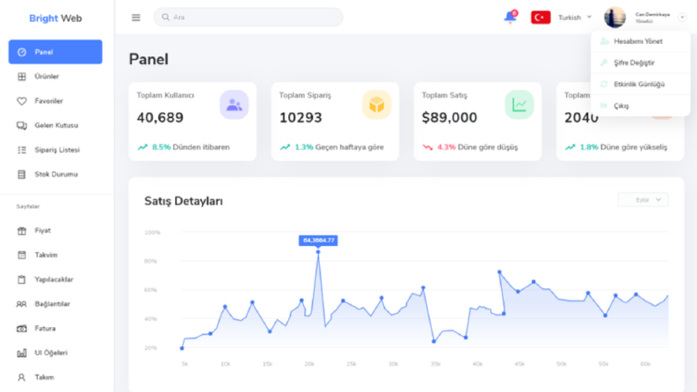The height and width of the screenshot is (392, 697).
Task: Click the 1.8% Düne göre yükseliş text
Action: coord(623,147)
